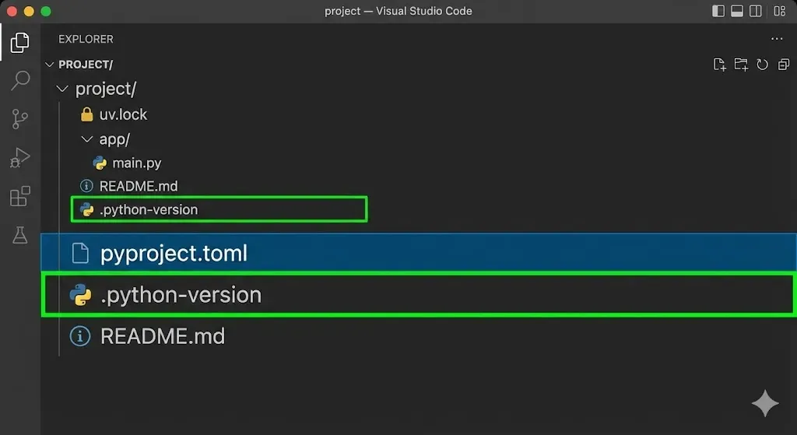The height and width of the screenshot is (435, 797).
Task: Toggle the secondary side bar visibility
Action: (755, 11)
